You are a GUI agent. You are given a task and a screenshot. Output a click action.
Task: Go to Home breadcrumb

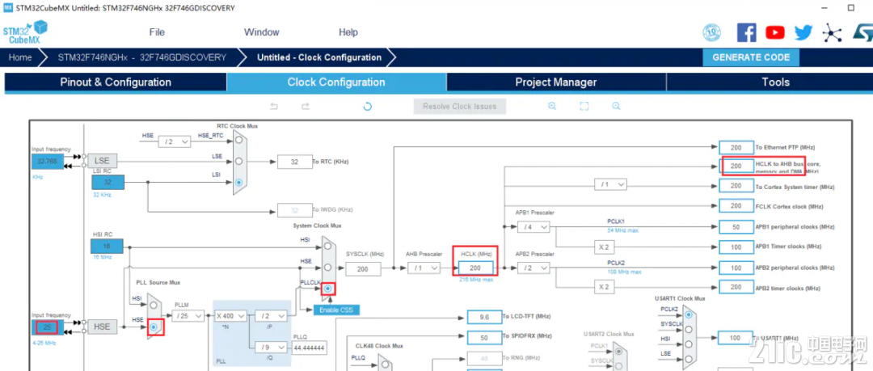(20, 57)
